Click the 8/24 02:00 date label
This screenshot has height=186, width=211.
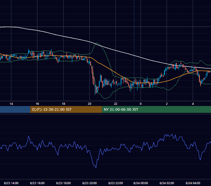pyautogui.click(x=167, y=183)
